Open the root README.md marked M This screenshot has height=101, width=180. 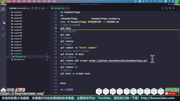click(28, 59)
